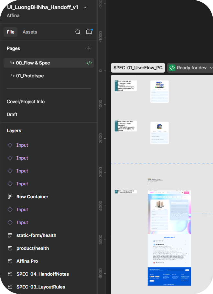
Task: Click the Entry 2 note card on canvas
Action: 126,126
